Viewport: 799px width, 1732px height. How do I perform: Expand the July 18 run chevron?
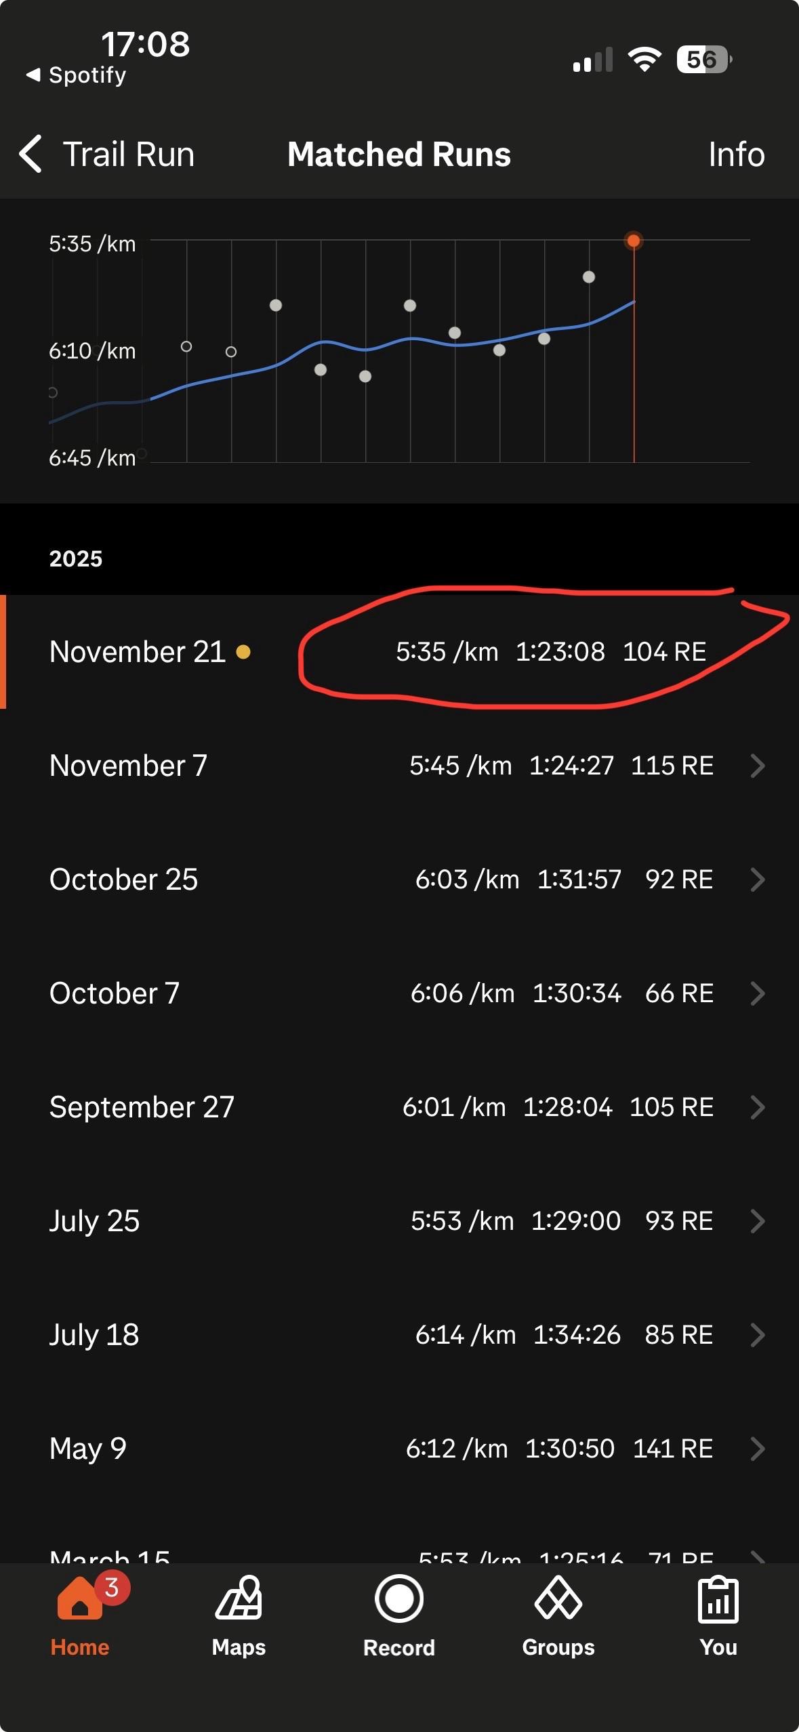click(x=758, y=1335)
